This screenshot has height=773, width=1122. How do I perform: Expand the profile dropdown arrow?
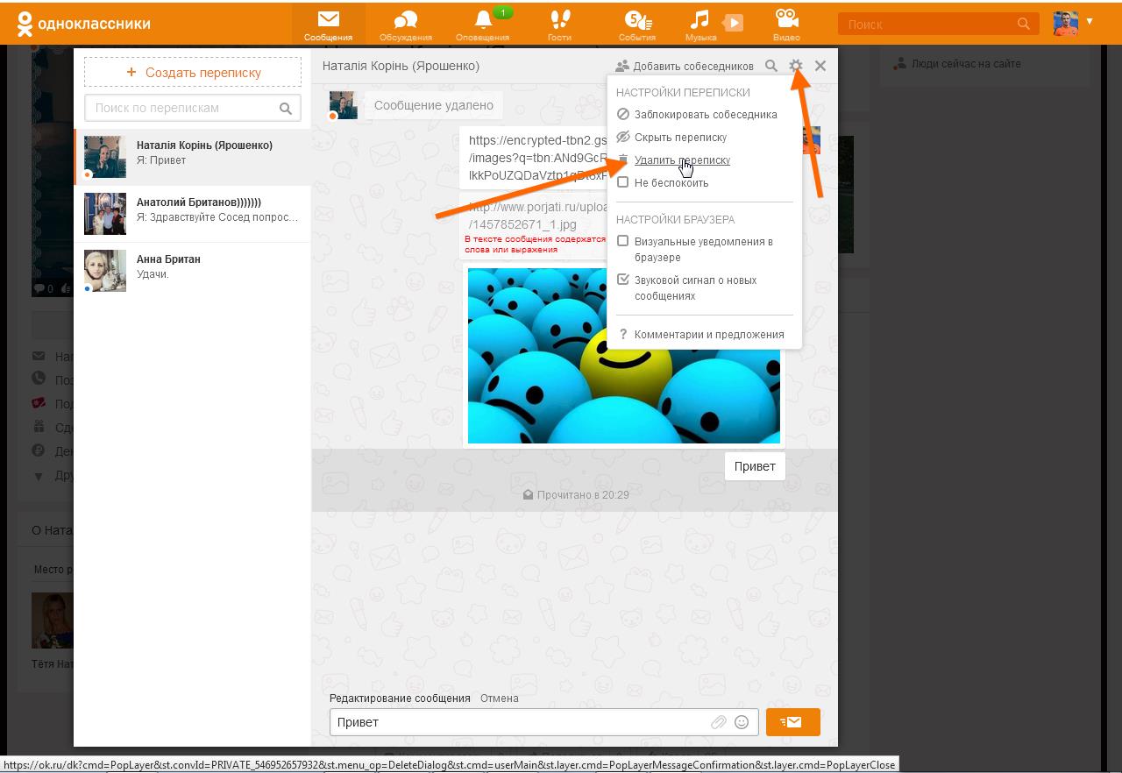1090,21
